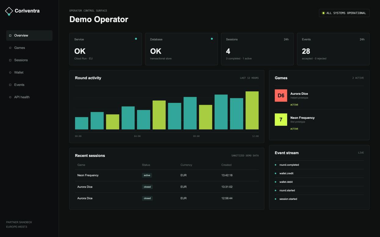Click the session.started event entry

[x=319, y=199]
